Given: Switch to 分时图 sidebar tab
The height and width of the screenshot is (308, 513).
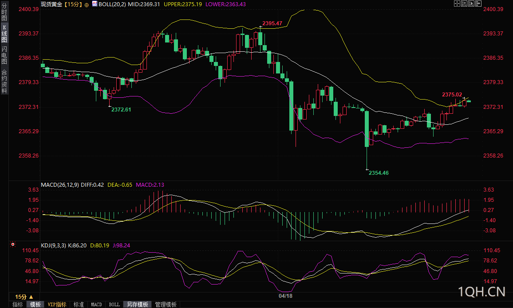Looking at the screenshot, I should coord(4,12).
